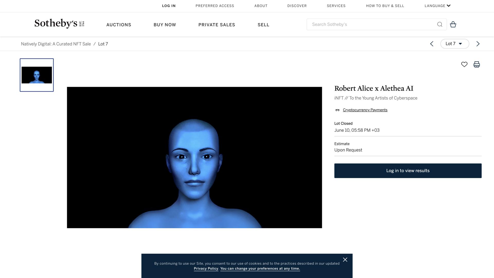494x278 pixels.
Task: Go to previous lot arrow
Action: (432, 44)
